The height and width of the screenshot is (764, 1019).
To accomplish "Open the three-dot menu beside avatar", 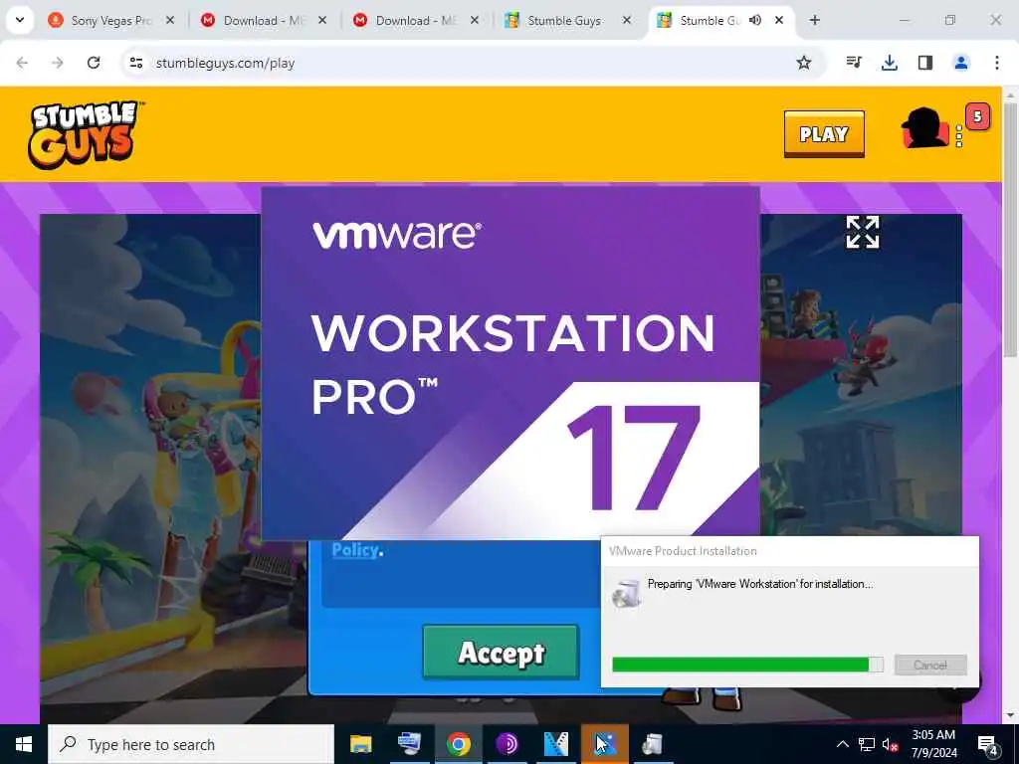I will pyautogui.click(x=959, y=136).
